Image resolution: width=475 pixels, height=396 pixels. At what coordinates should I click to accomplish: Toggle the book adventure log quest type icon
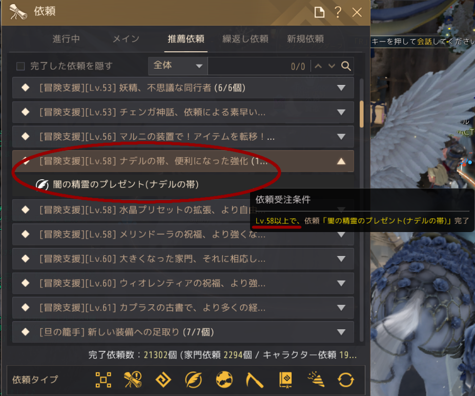coord(285,380)
